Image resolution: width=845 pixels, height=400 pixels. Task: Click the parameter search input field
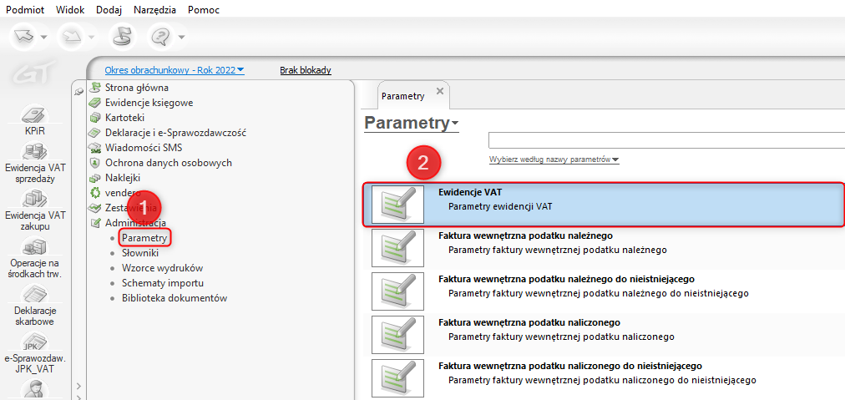pos(666,140)
